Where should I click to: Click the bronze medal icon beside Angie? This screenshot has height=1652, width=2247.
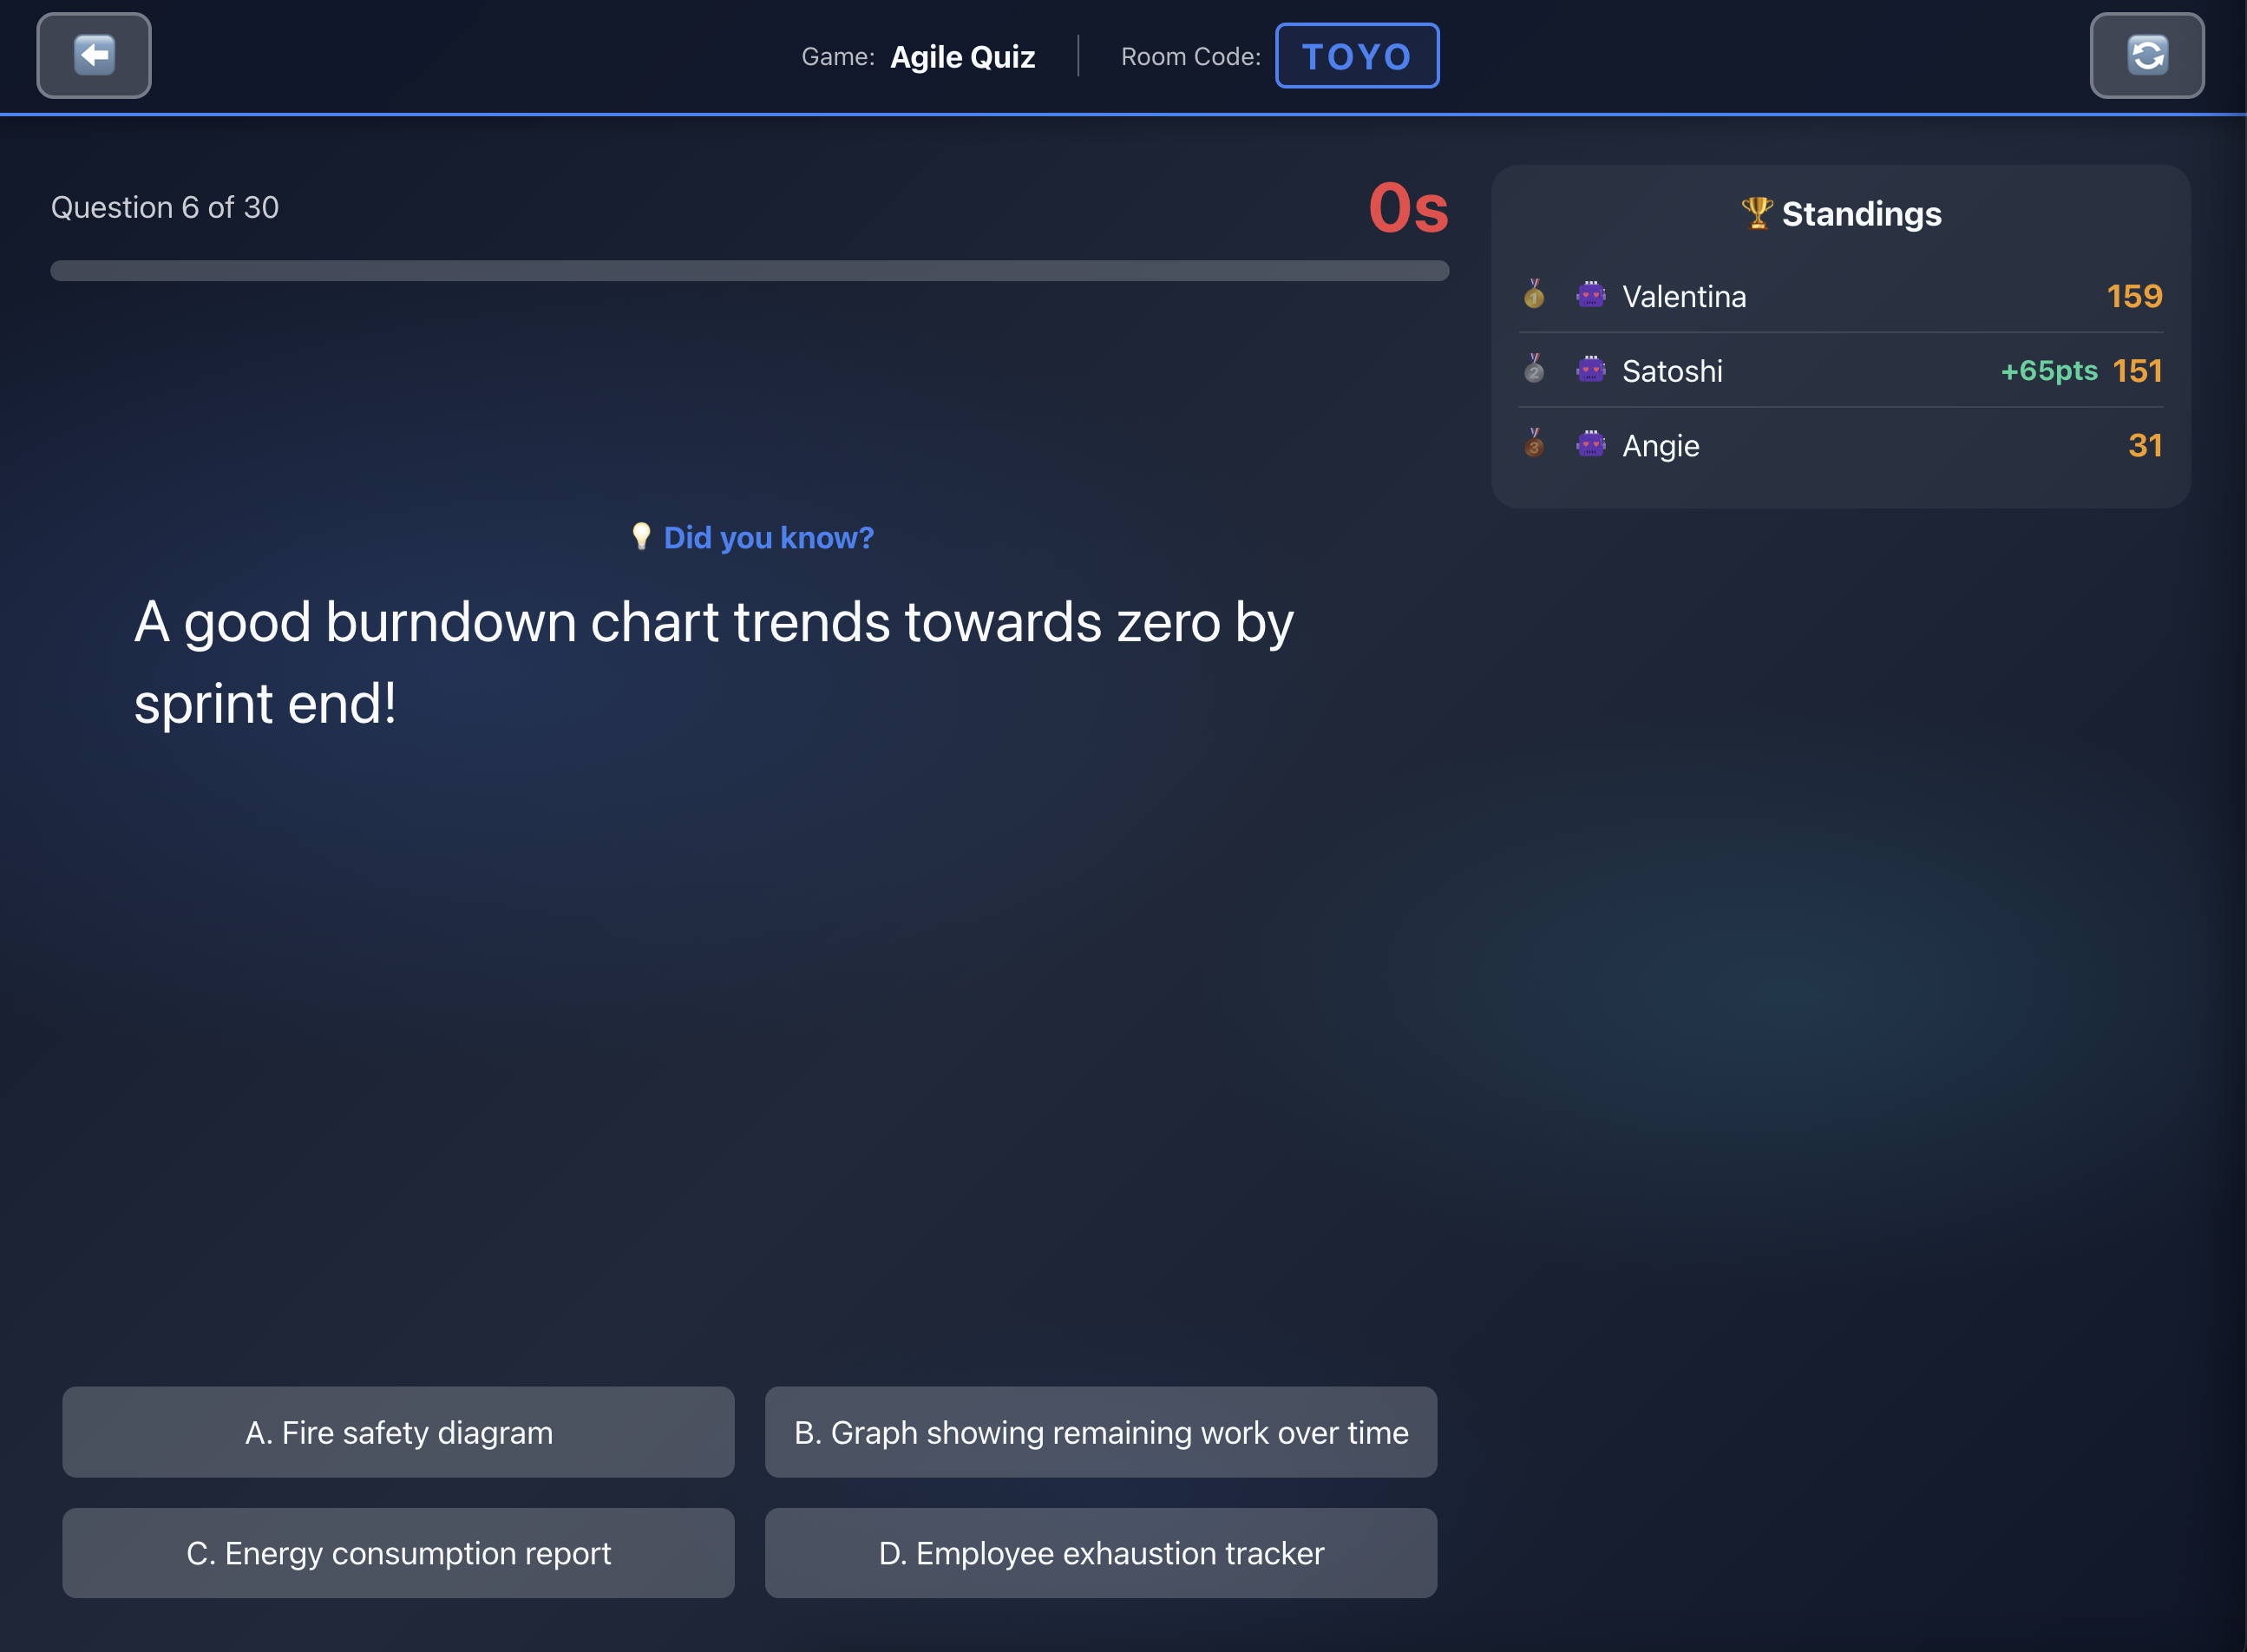(1534, 444)
